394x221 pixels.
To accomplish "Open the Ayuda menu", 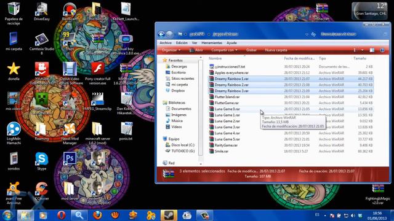I will click(x=231, y=43).
